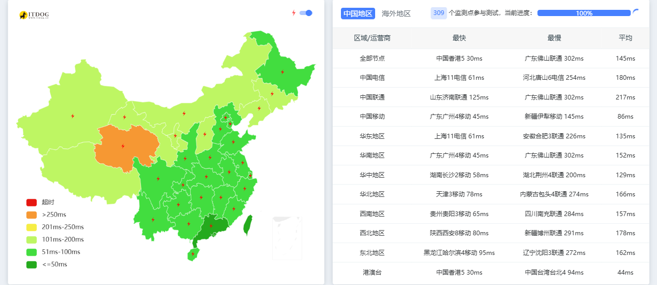657x285 pixels.
Task: Click the Fujian lightning marker
Action: [234, 209]
